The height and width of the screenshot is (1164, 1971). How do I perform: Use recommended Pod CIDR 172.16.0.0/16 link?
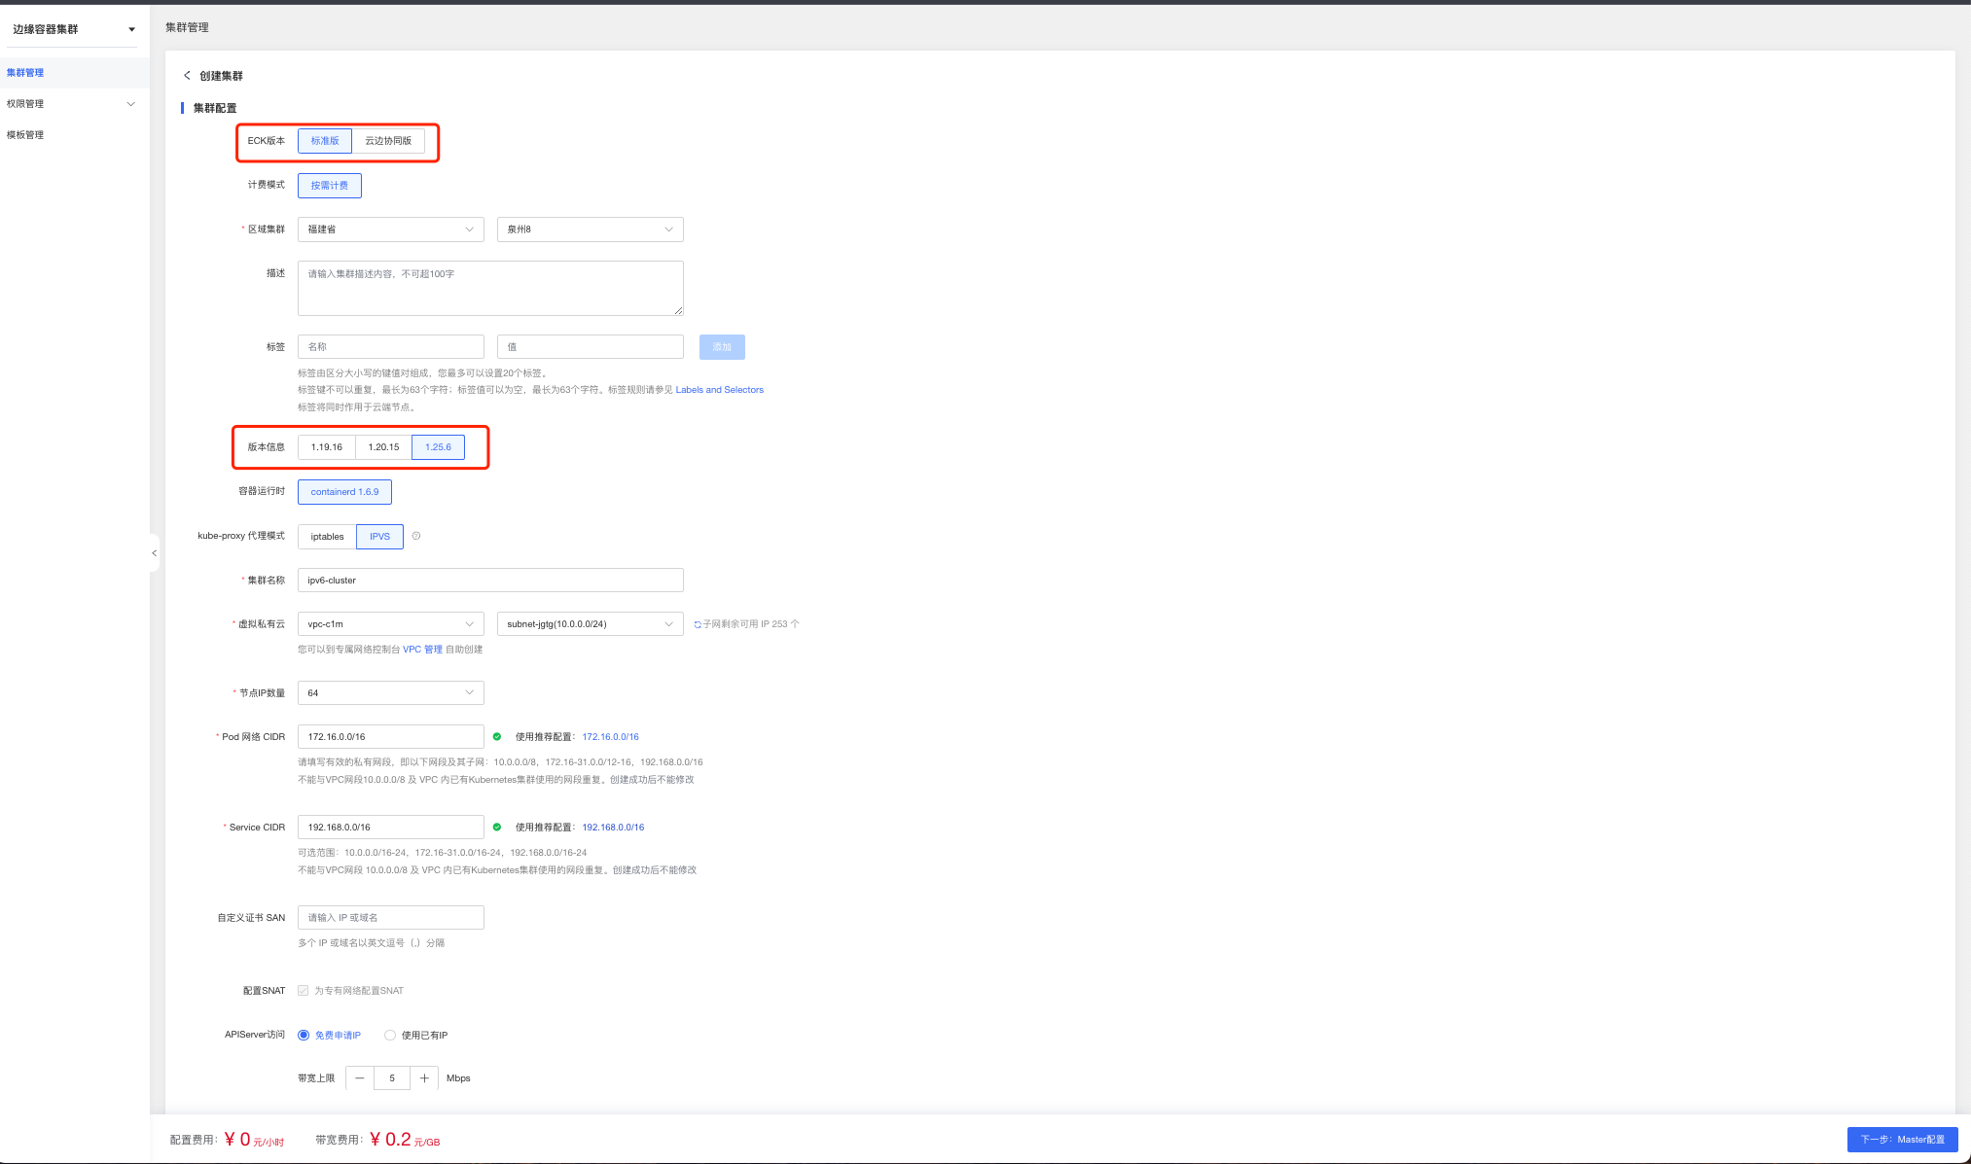pos(610,737)
